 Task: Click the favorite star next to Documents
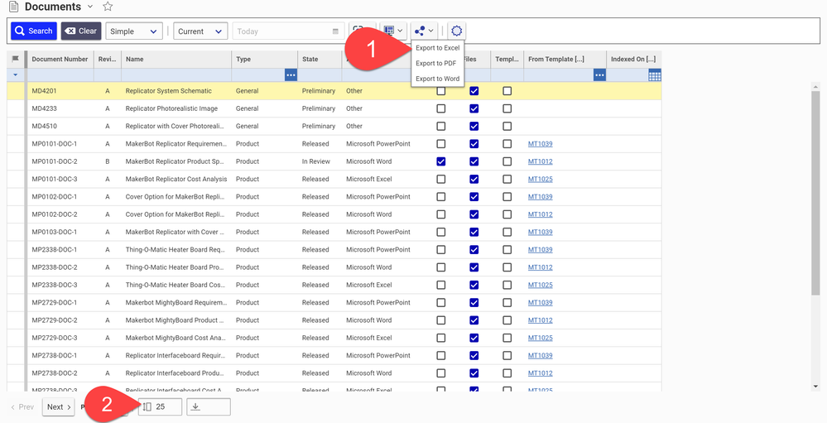click(108, 7)
